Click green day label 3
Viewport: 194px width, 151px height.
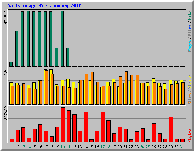click(24, 147)
